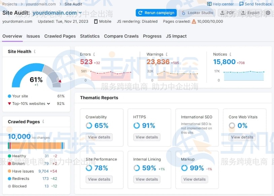The width and height of the screenshot is (274, 196).
Task: Open the Crawled Pages tab
Action: click(x=60, y=36)
